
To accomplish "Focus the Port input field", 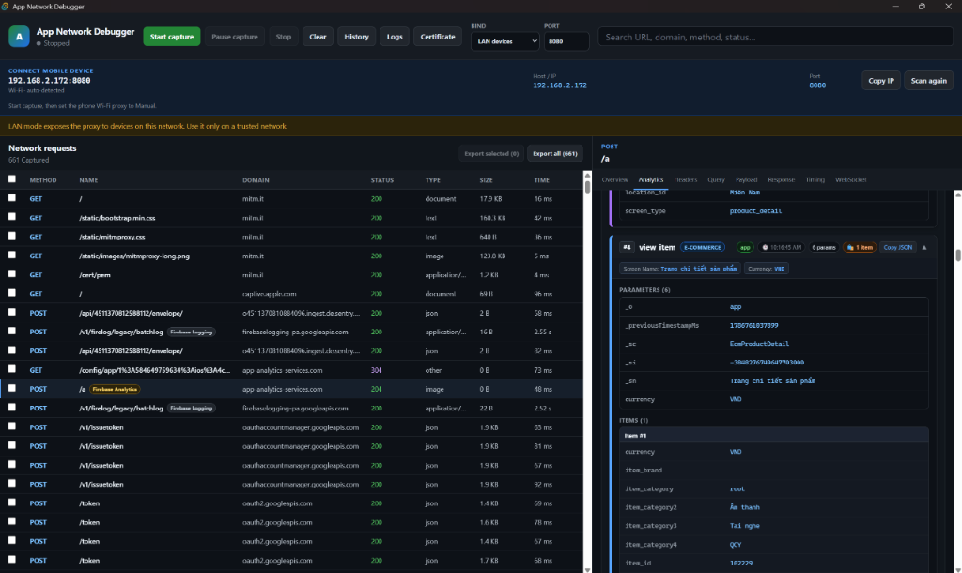I will [x=566, y=41].
